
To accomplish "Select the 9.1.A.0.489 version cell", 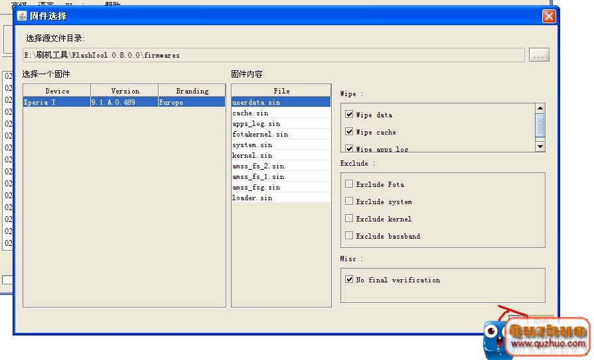I will pyautogui.click(x=125, y=102).
